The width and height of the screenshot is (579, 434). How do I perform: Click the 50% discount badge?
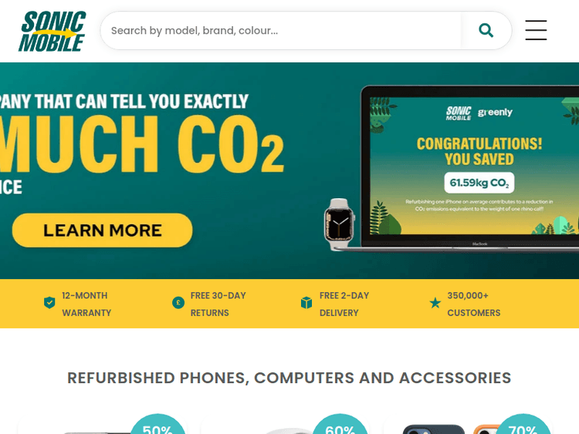pos(158,424)
